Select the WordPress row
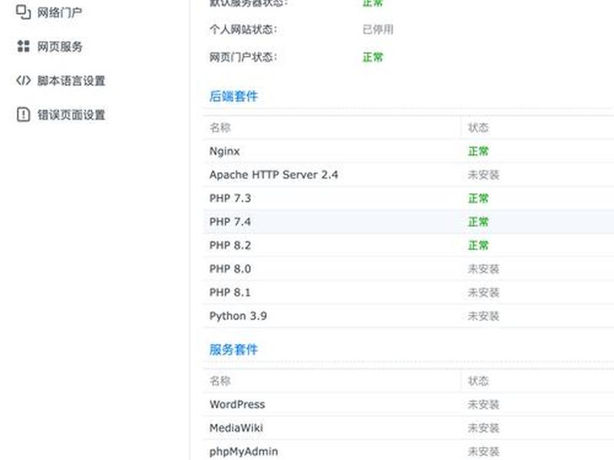The height and width of the screenshot is (460, 614). 408,405
